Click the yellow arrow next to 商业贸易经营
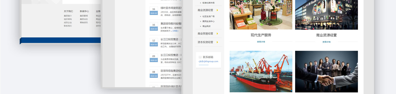Viewport: 396px width, 94px height. point(217,34)
